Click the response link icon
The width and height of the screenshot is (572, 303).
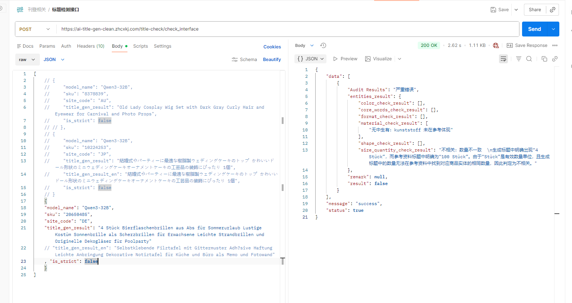(555, 59)
